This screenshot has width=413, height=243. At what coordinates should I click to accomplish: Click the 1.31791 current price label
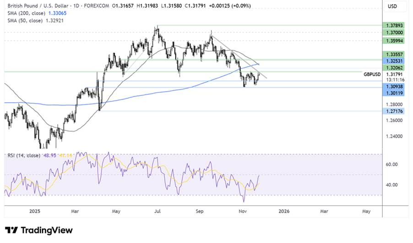394,74
